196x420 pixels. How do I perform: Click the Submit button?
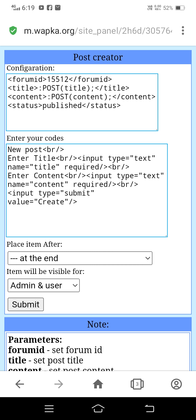pos(26,304)
